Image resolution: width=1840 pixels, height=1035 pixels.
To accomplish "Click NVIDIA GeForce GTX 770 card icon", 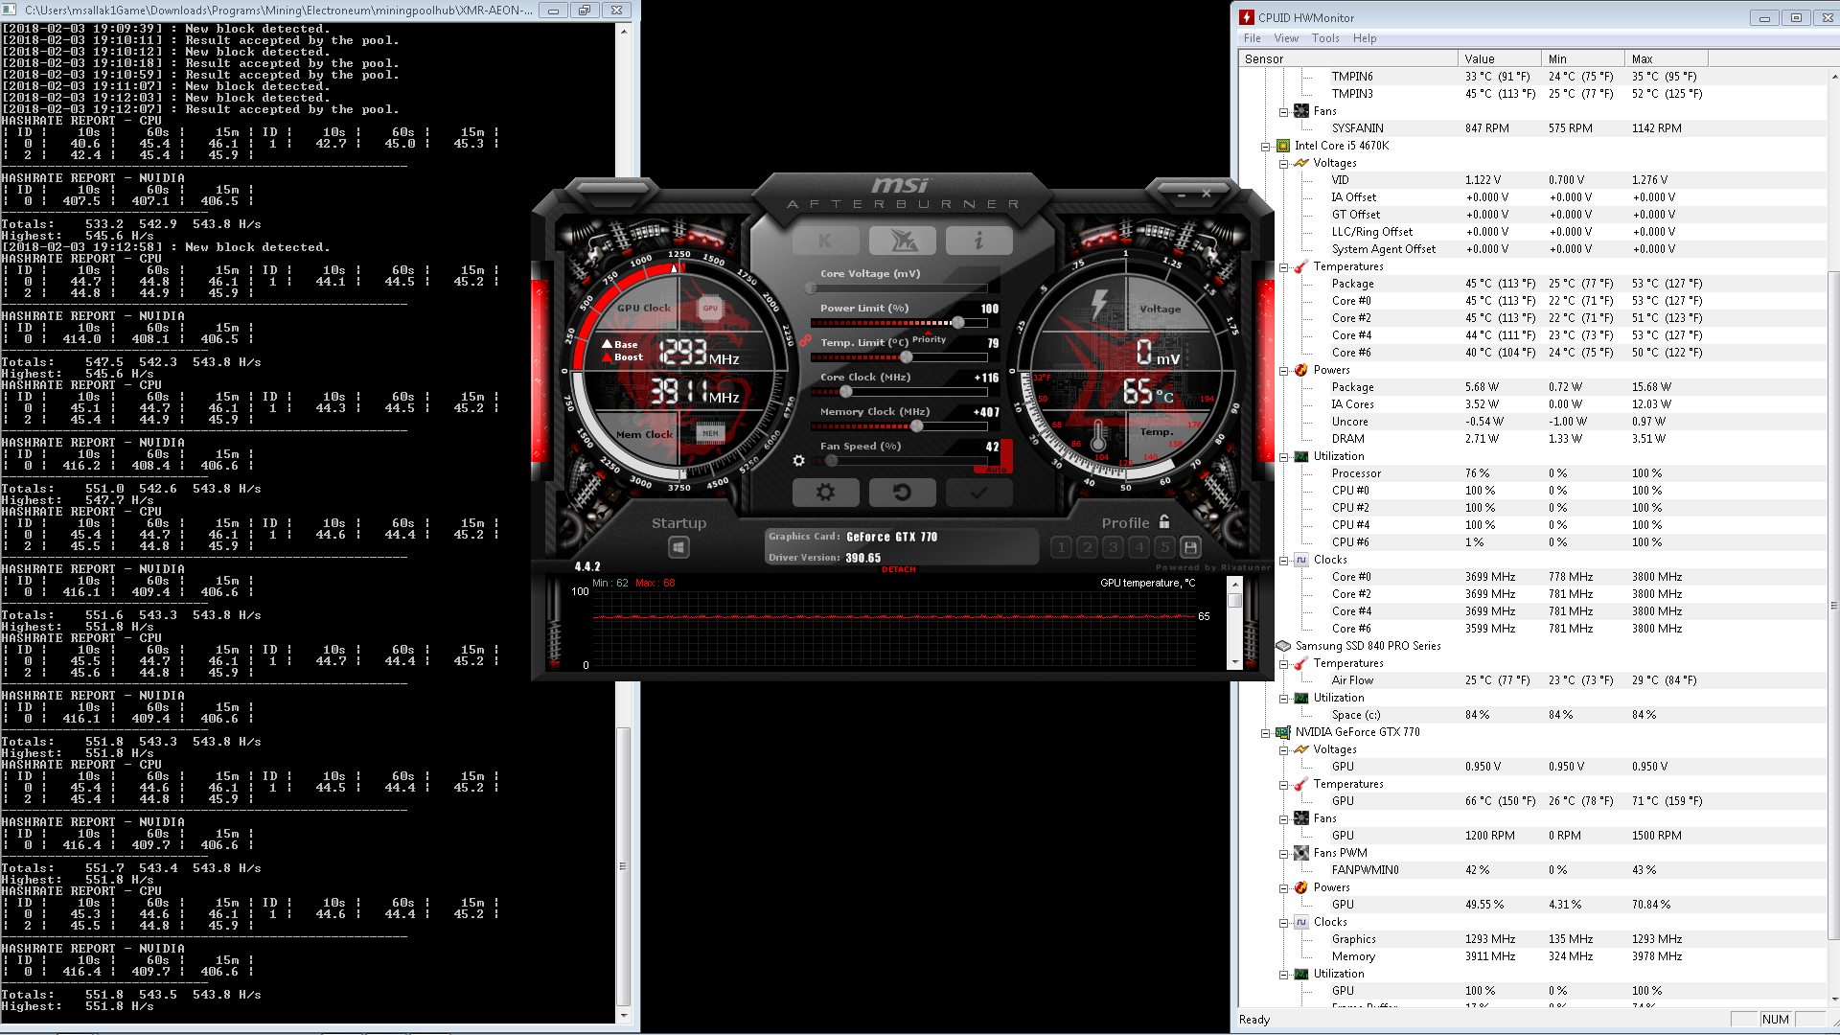I will [1283, 732].
